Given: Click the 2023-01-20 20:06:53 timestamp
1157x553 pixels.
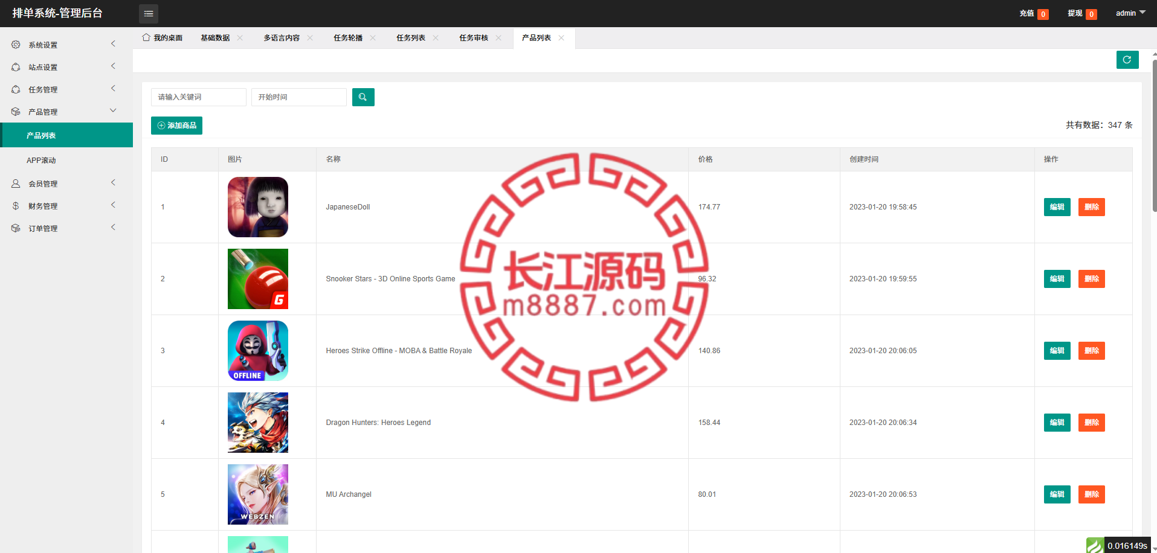Looking at the screenshot, I should (x=883, y=494).
